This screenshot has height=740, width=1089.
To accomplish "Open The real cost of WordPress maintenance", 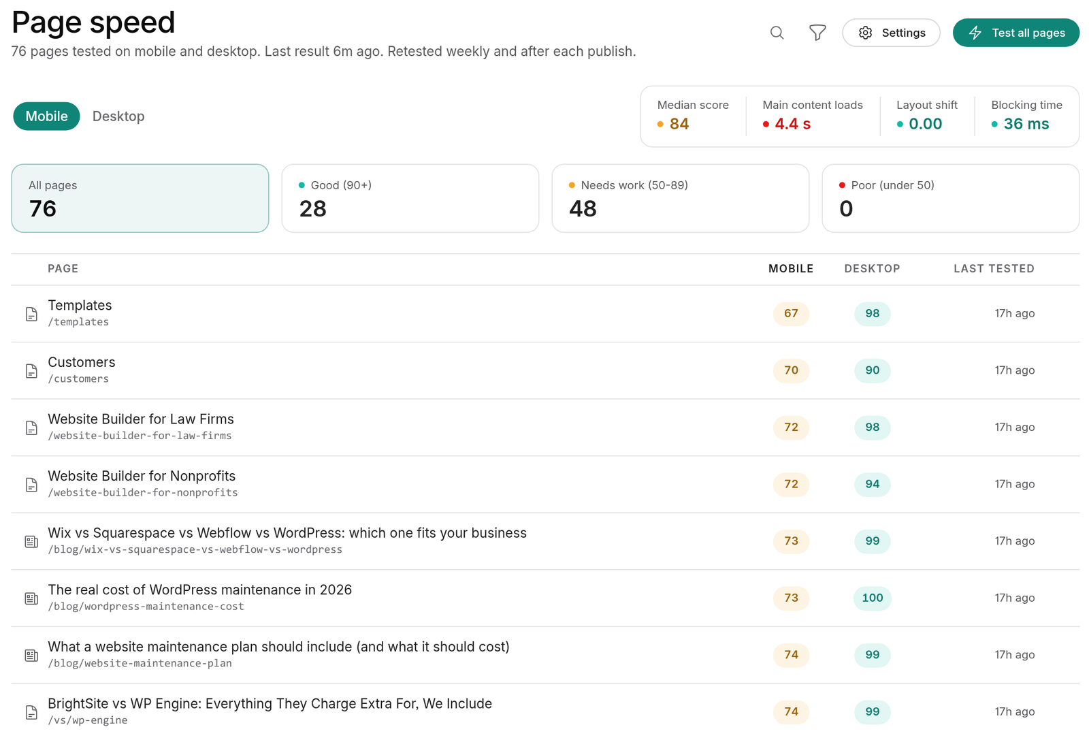I will (545, 598).
